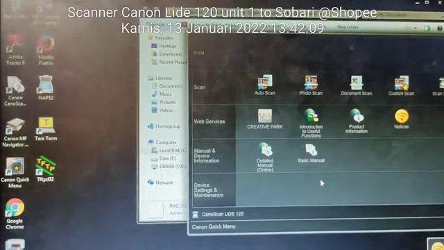Open Canon CanoScan desktop shortcut
The image size is (444, 250).
15,91
